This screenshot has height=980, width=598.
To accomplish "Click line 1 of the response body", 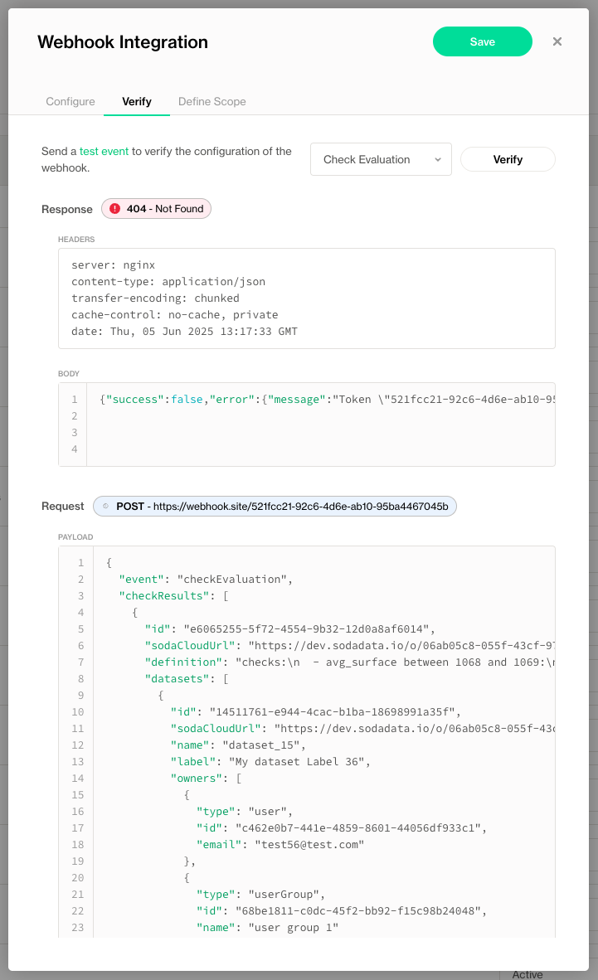I will point(323,399).
